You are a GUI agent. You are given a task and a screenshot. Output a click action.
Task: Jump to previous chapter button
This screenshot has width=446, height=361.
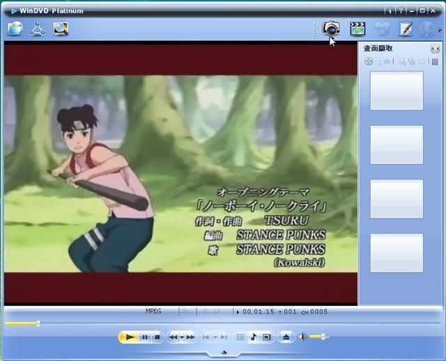[x=206, y=337]
